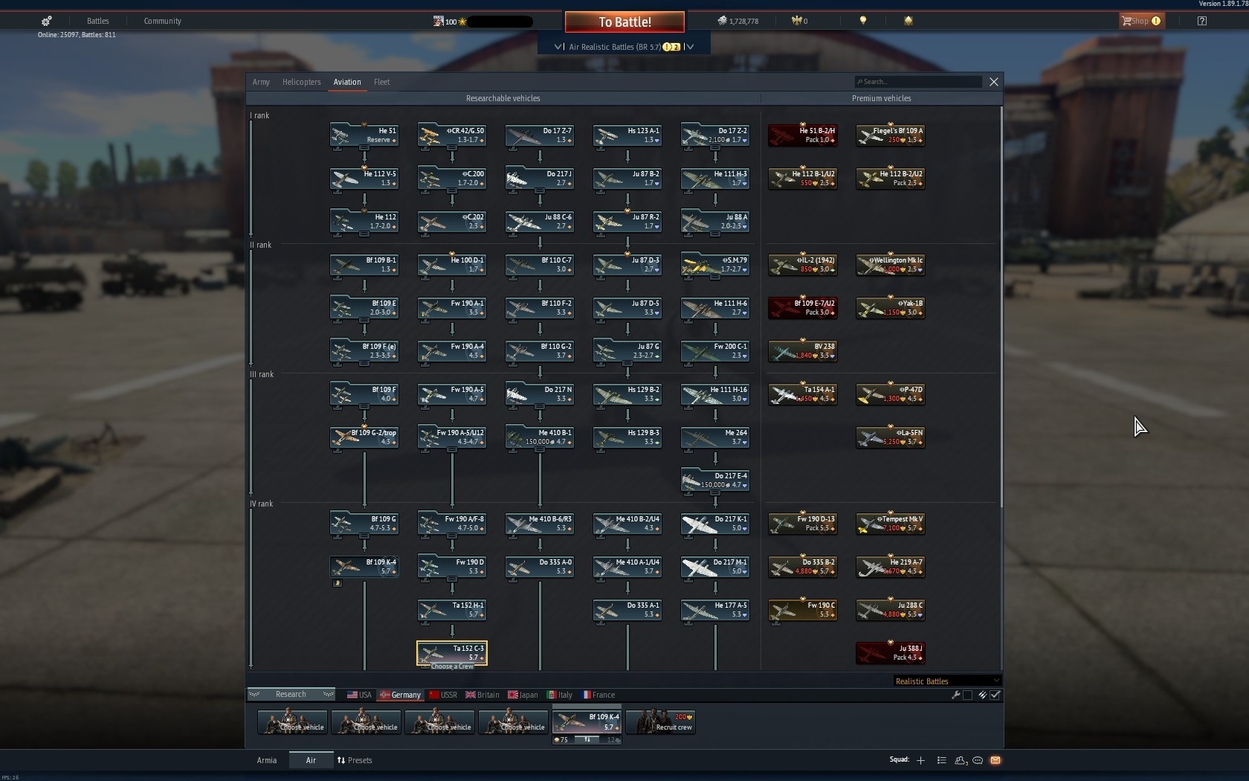Collapse the Research panel with left chevrons
The width and height of the screenshot is (1249, 781).
(254, 694)
